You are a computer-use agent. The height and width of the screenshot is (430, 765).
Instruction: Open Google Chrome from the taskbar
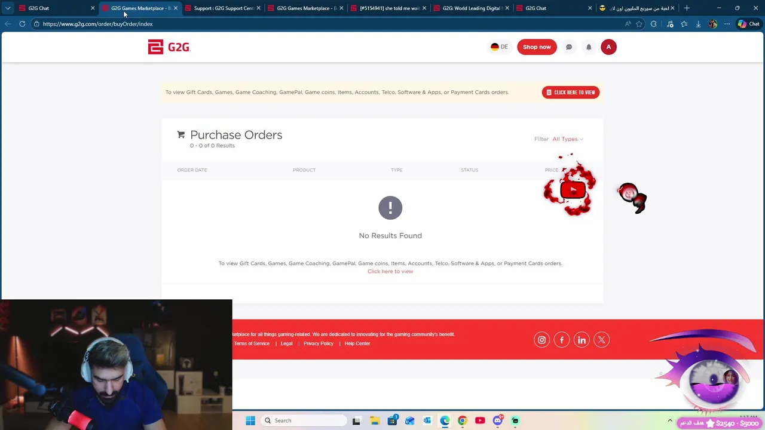point(462,420)
